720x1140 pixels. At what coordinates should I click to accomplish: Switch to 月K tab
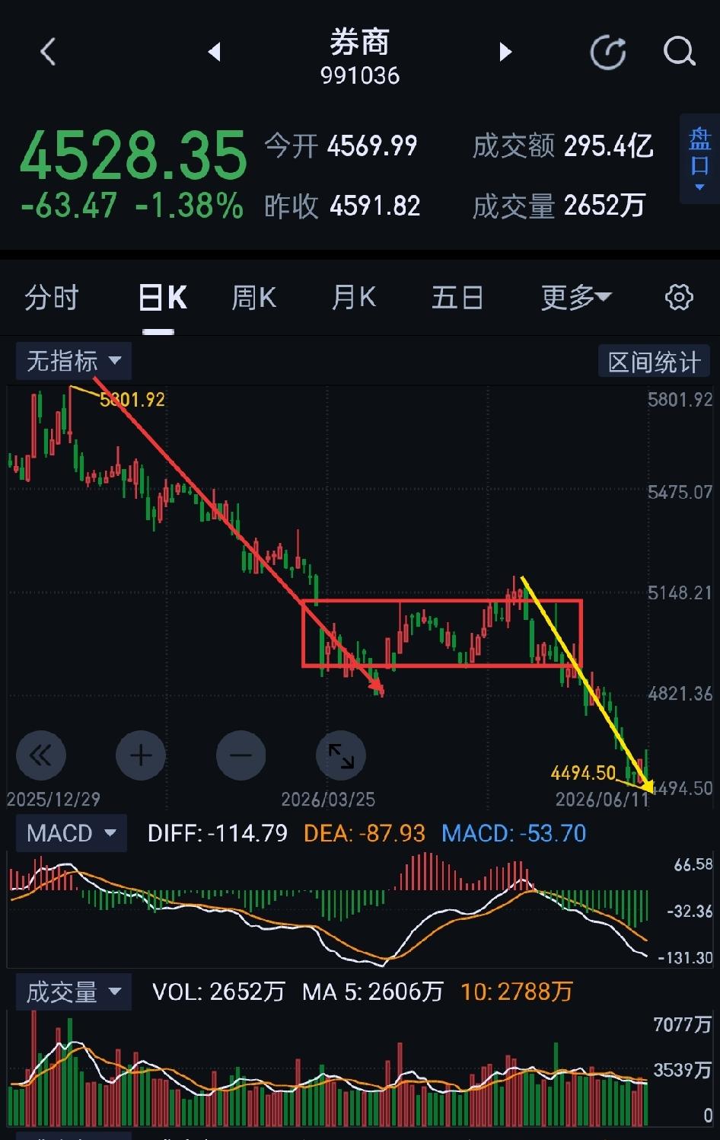[x=354, y=297]
